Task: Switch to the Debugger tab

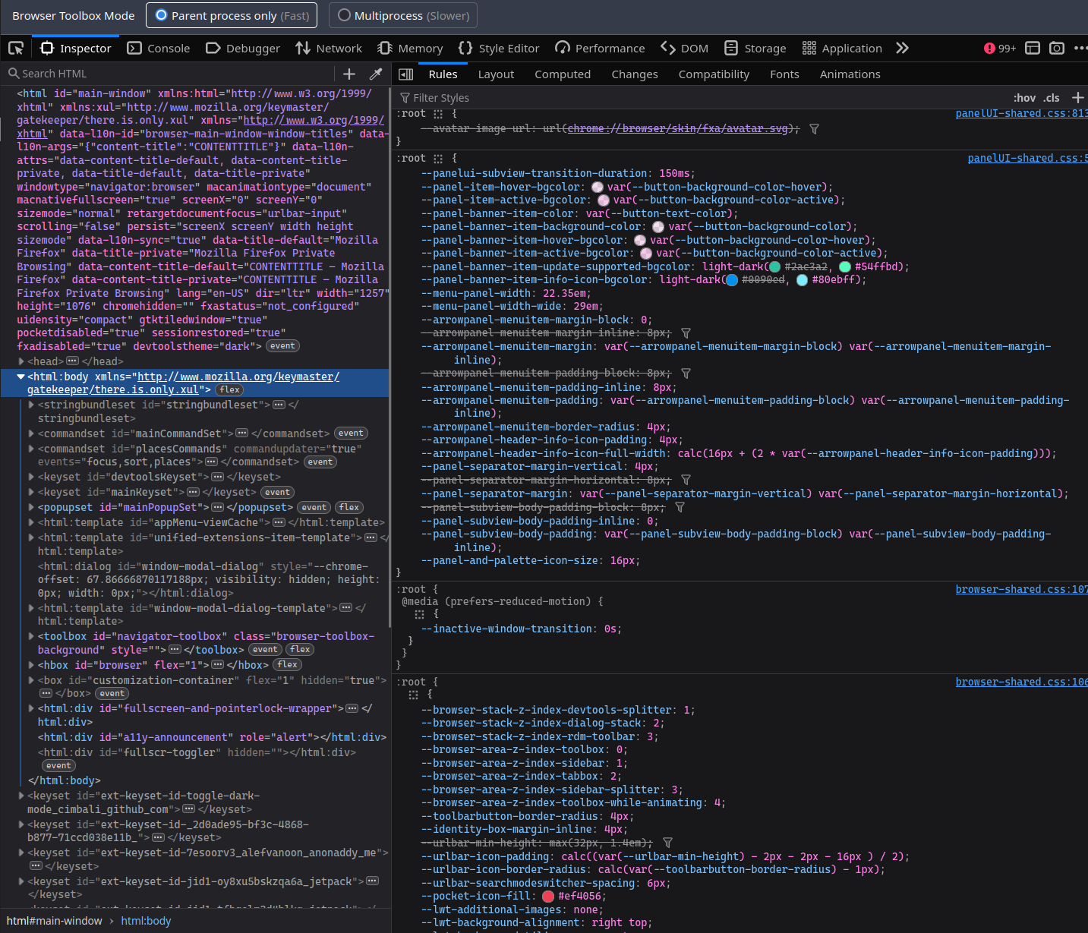Action: pyautogui.click(x=243, y=48)
